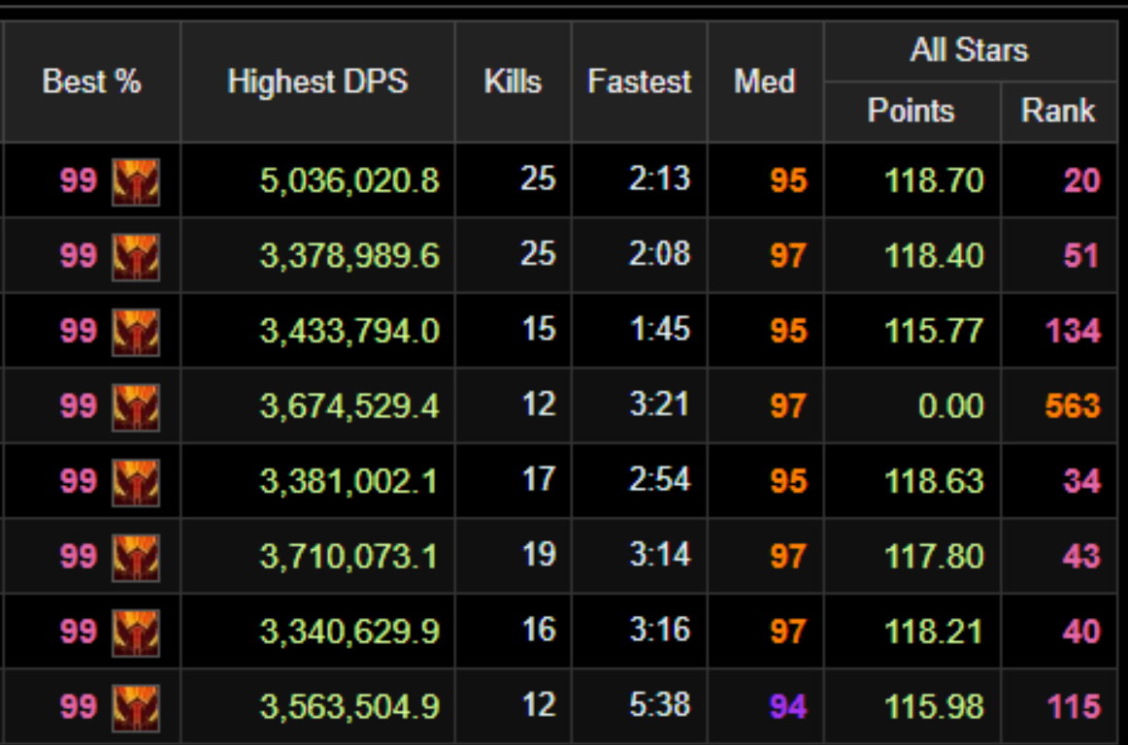Open fastest kill time 3:16
The image size is (1128, 745).
click(x=659, y=630)
